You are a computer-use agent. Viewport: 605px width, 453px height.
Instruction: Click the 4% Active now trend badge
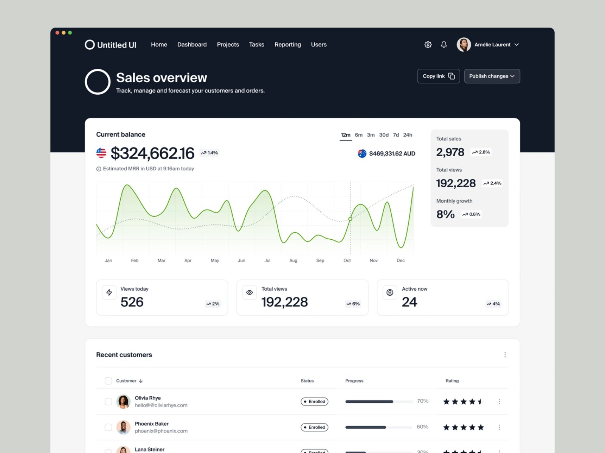493,304
